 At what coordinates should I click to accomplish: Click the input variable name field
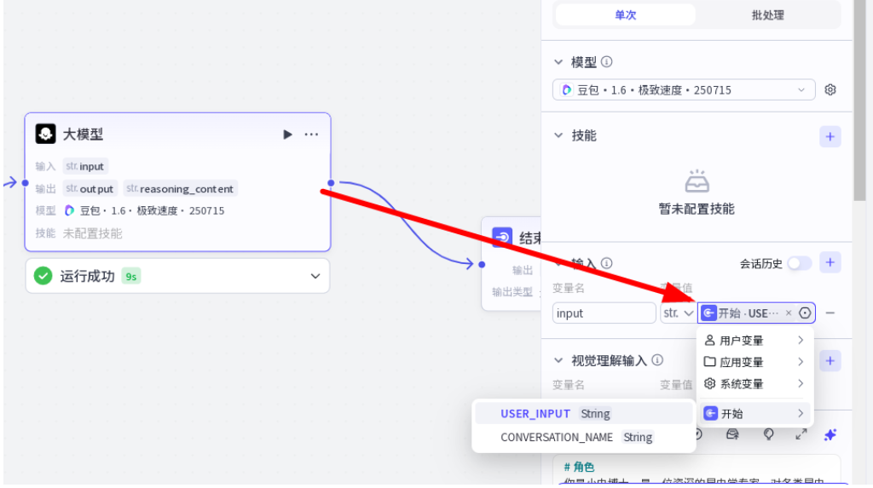pos(604,313)
